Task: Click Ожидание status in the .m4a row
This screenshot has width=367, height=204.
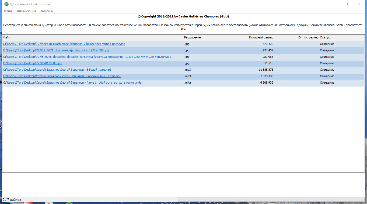Action: [x=327, y=83]
